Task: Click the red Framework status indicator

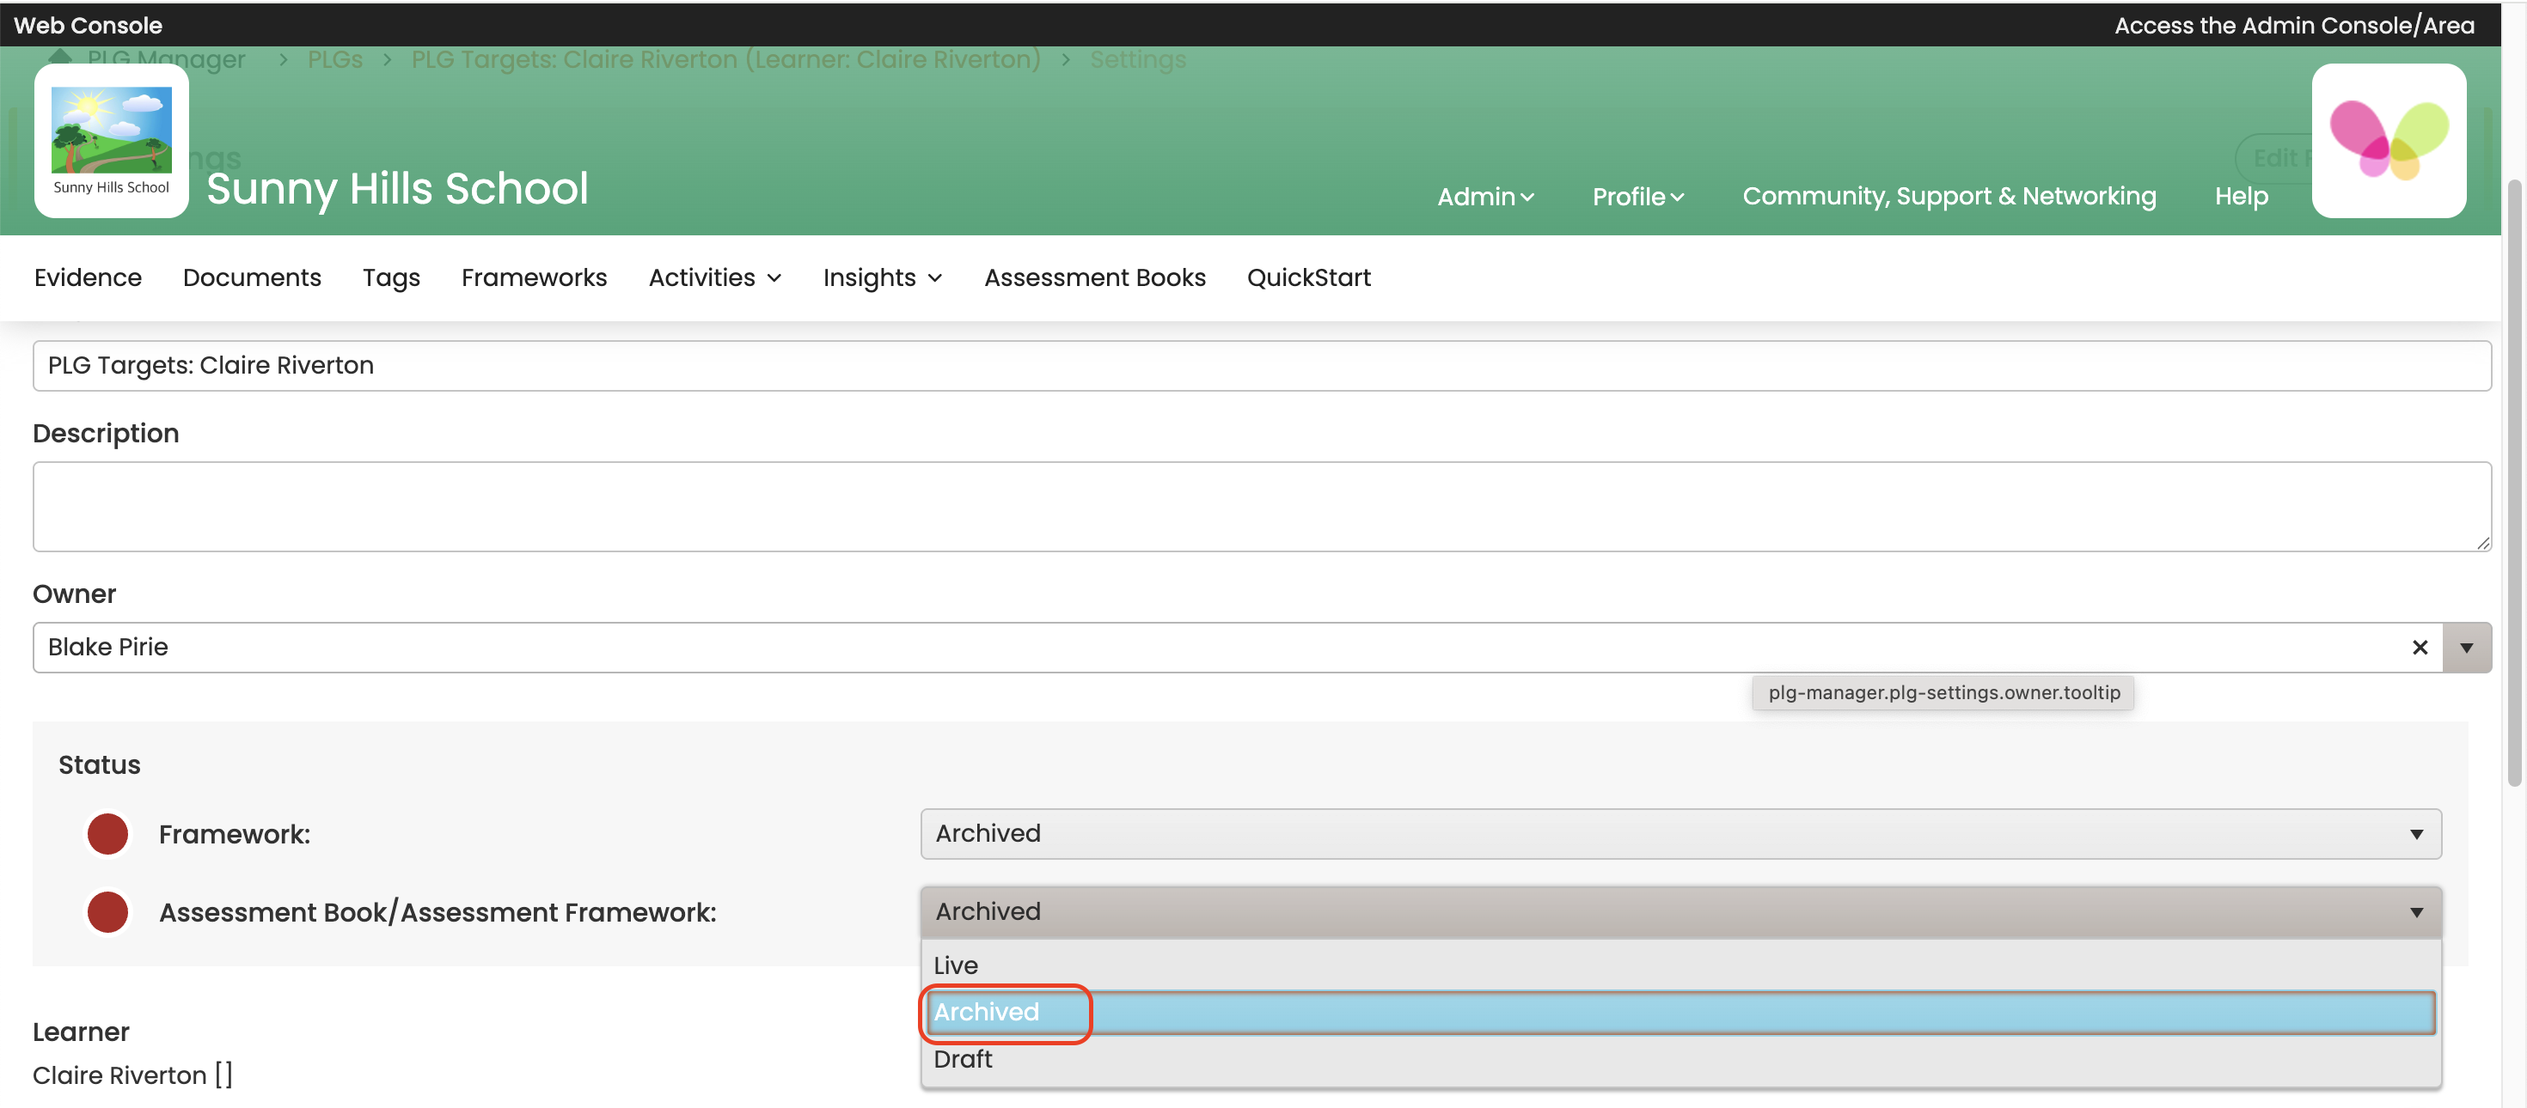Action: coord(108,833)
